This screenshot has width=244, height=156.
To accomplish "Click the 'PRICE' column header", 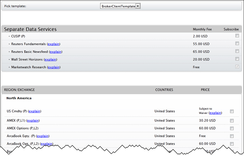I will [205, 90].
